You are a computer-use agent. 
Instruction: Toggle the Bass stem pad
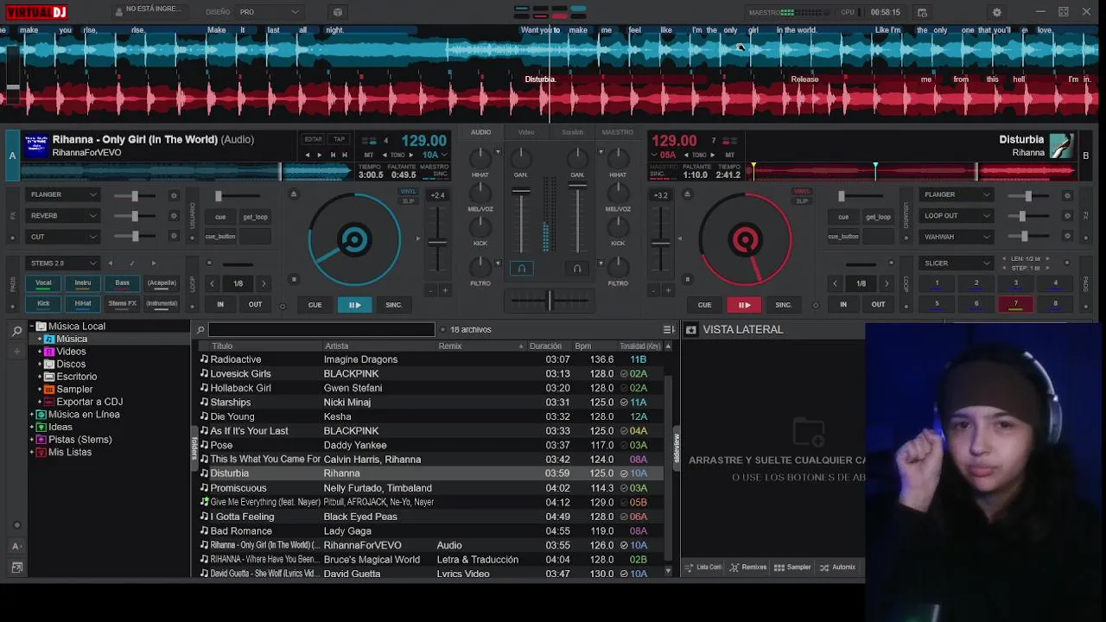click(123, 283)
